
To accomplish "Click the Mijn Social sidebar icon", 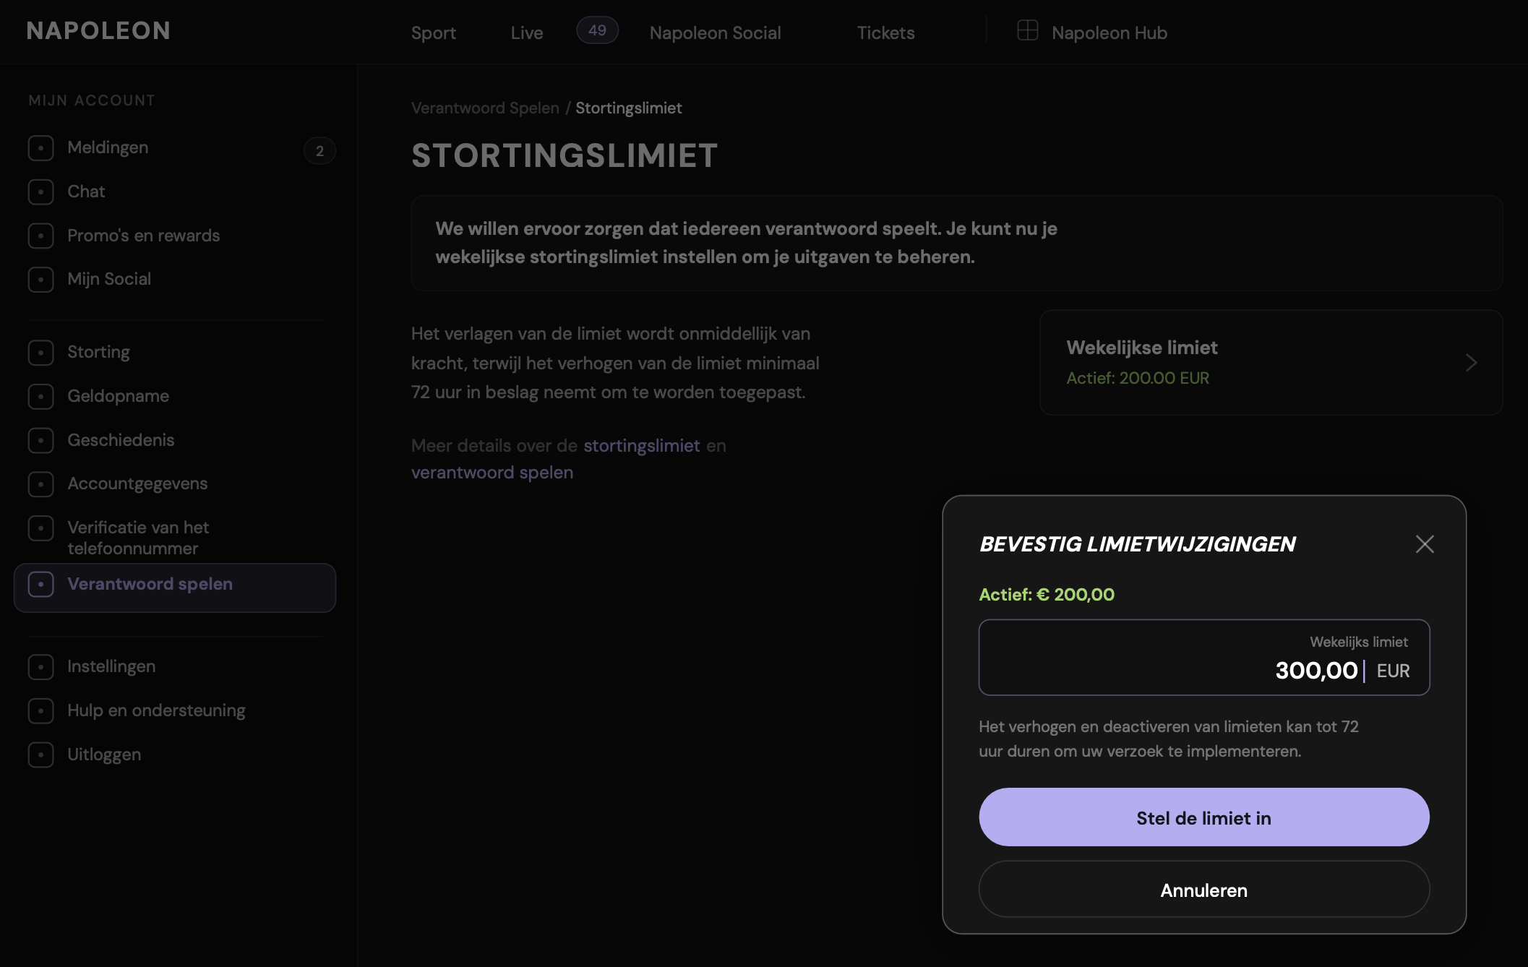I will click(x=40, y=280).
